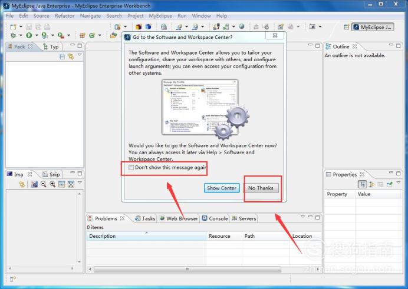Click the yellow Open Task folder icon
The width and height of the screenshot is (408, 289).
113,35
